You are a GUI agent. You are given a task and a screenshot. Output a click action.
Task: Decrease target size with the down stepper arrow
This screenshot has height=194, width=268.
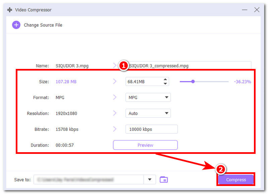tap(165, 83)
